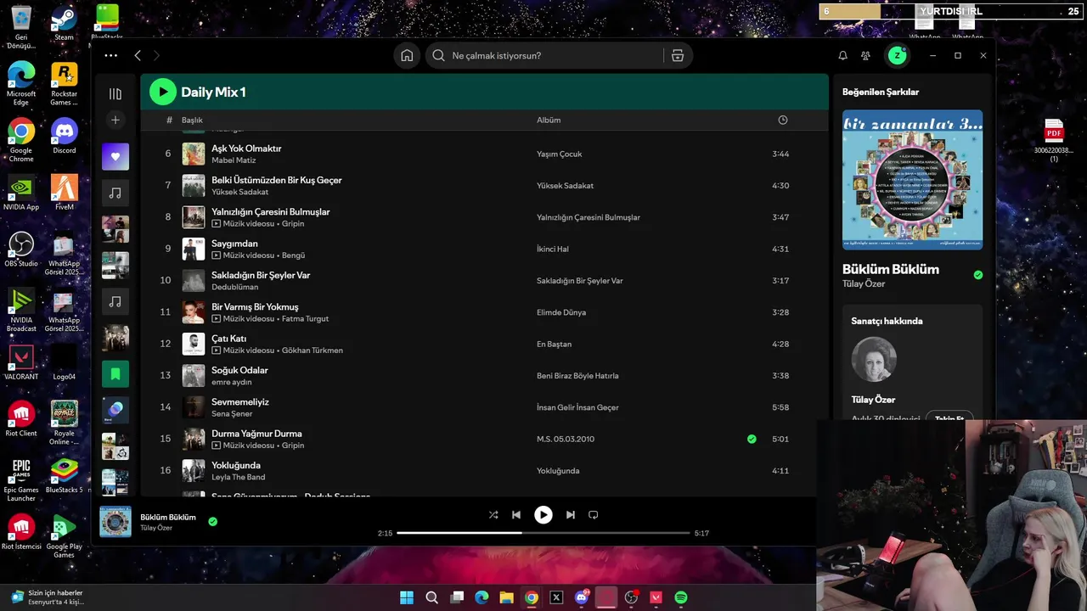Open album Beni Biraz Böyle Hatırla

click(577, 375)
